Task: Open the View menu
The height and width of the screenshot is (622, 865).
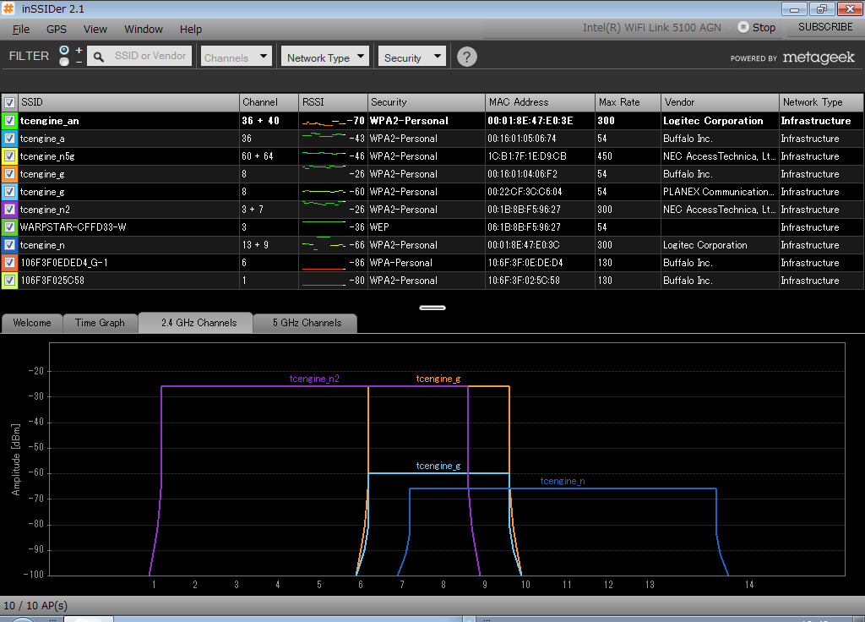Action: coord(95,29)
